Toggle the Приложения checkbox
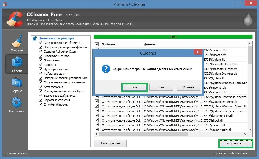The height and width of the screenshot is (159, 259). [41, 60]
